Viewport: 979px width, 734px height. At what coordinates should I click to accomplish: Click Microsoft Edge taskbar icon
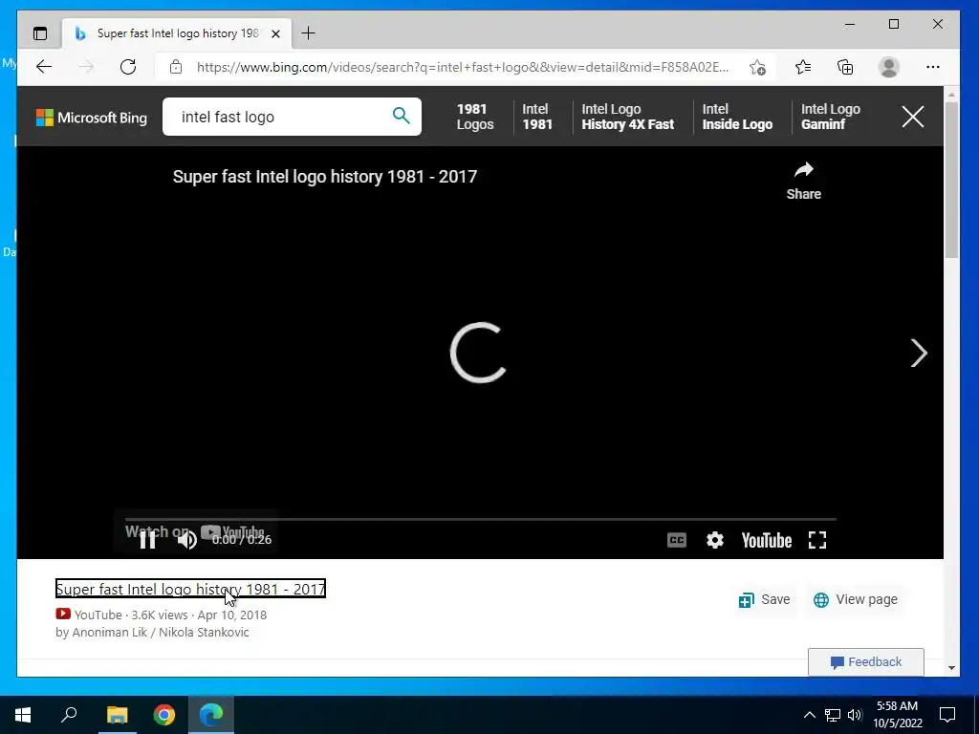pos(211,715)
